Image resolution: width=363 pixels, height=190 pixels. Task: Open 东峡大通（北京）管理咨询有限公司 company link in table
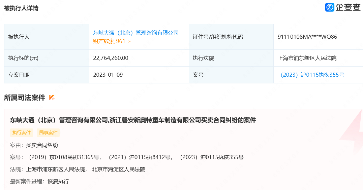click(136, 33)
